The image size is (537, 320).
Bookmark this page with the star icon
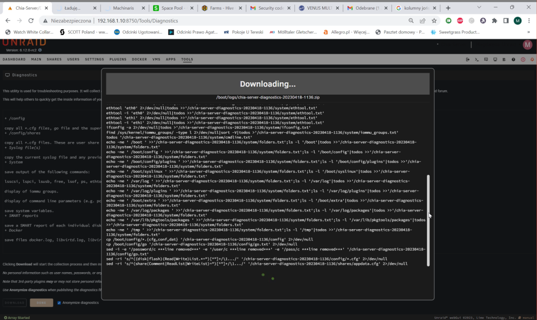tap(434, 20)
